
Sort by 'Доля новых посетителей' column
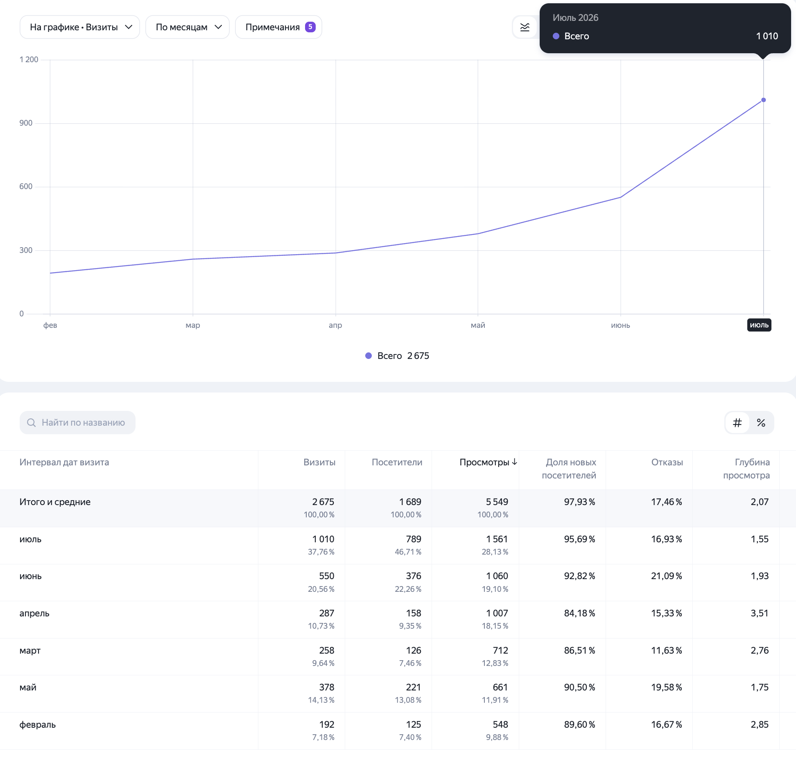point(569,469)
